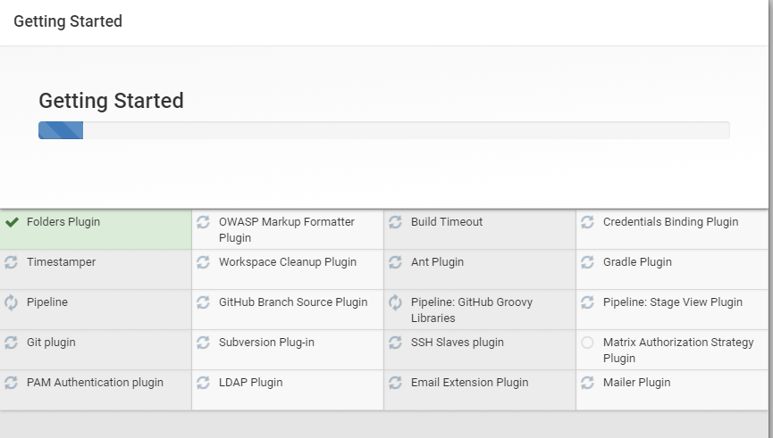Select the Workspace Cleanup Plugin label
773x438 pixels.
[x=288, y=262]
